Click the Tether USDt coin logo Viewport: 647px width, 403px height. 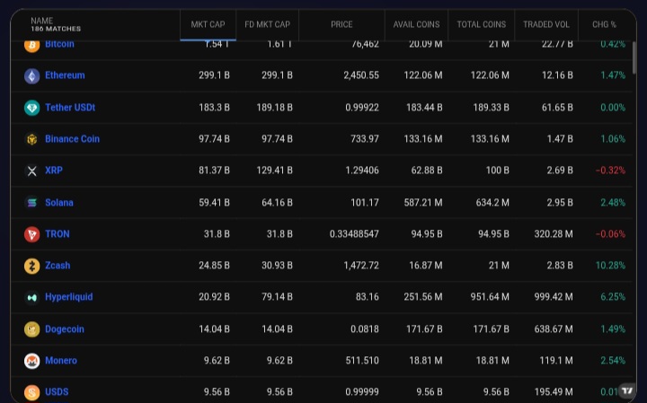(x=31, y=108)
